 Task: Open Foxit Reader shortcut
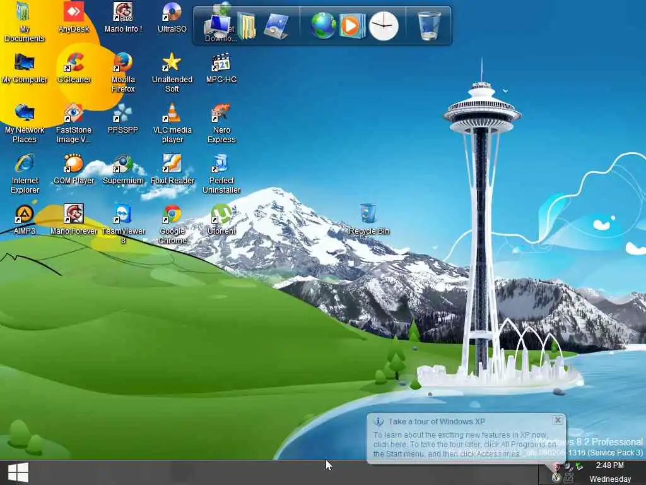tap(172, 169)
